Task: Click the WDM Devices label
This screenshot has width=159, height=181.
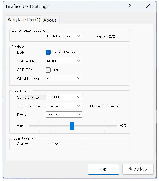Action: pos(29,78)
